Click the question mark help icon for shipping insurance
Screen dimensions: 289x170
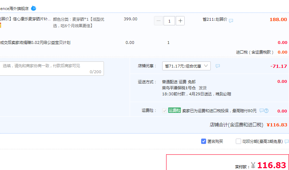coord(266,111)
